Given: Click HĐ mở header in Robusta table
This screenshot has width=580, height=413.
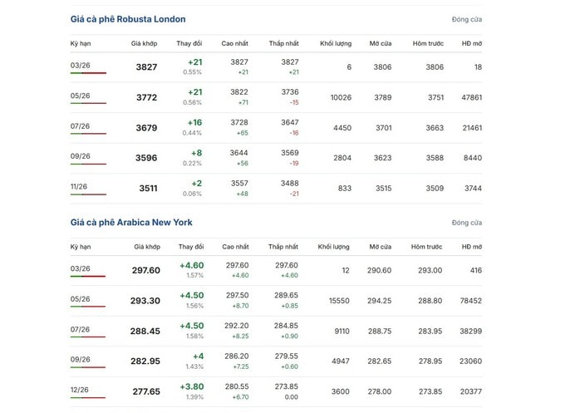Looking at the screenshot, I should (x=471, y=42).
